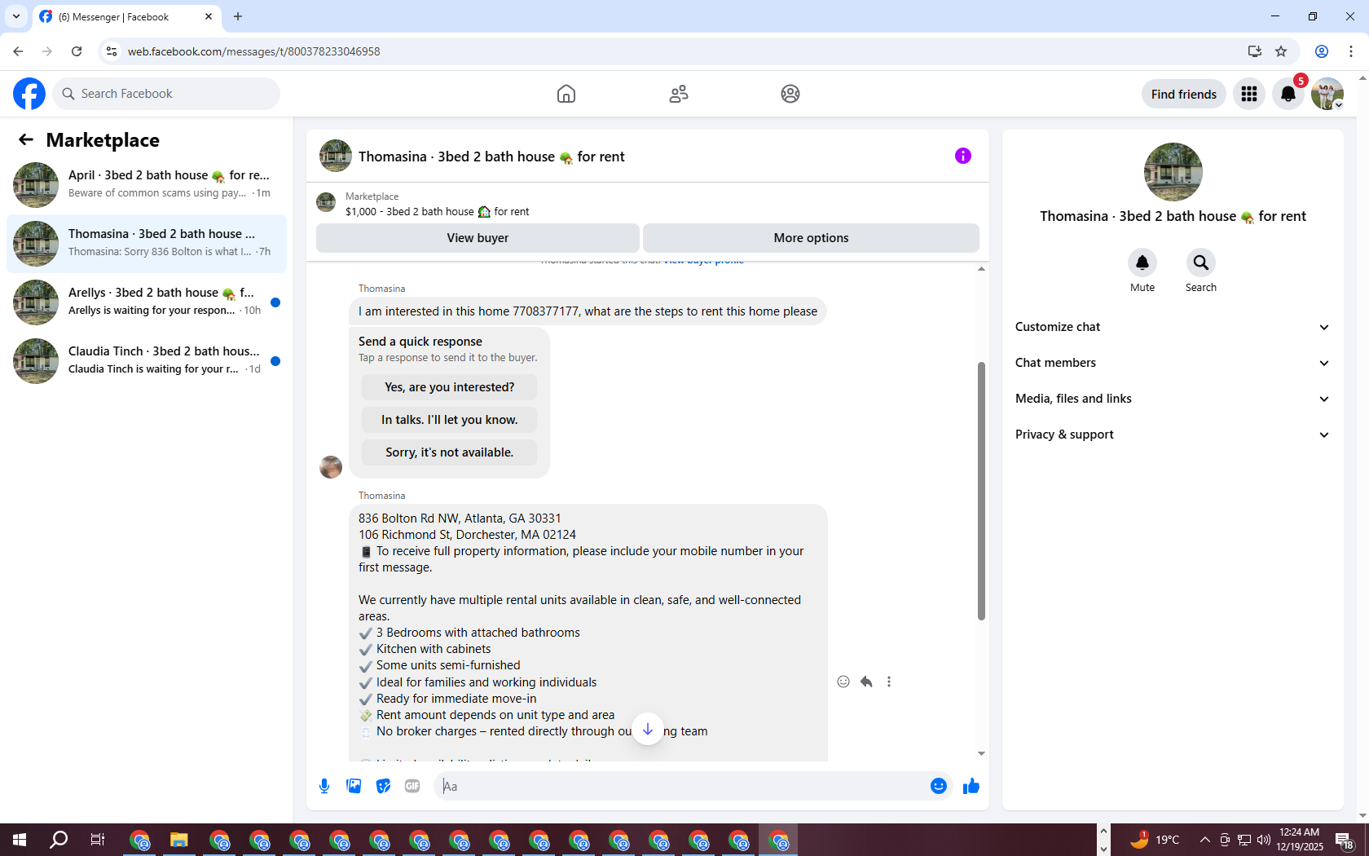Screen dimensions: 1369x856
Task: Send quick response 'Sorry, it's not available.'
Action: click(x=449, y=452)
